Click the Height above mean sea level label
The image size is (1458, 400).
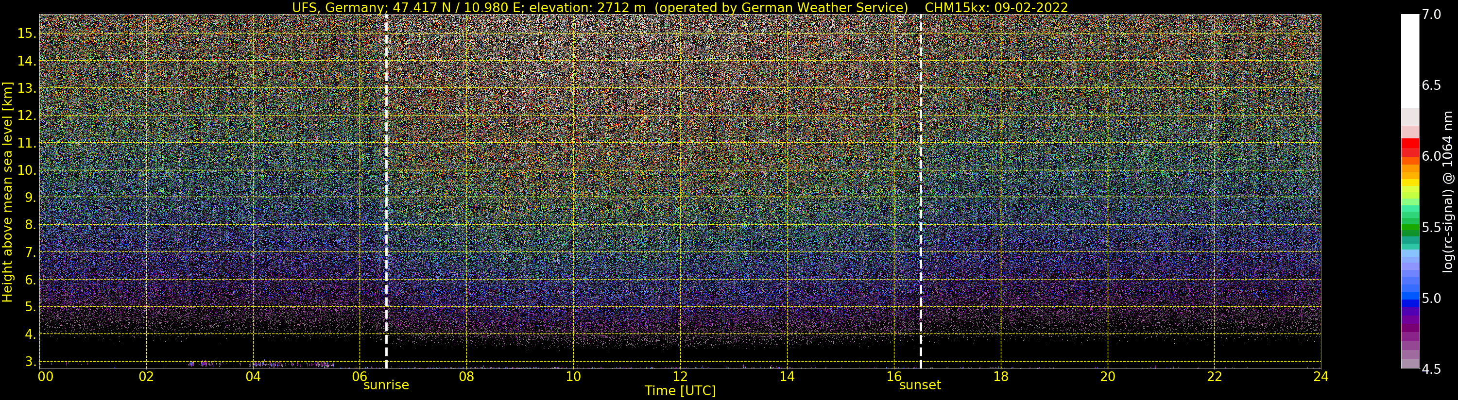7,192
